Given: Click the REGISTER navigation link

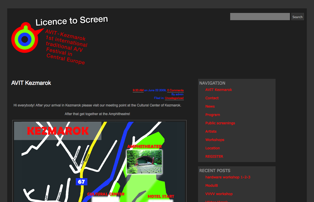Looking at the screenshot, I should tap(214, 157).
